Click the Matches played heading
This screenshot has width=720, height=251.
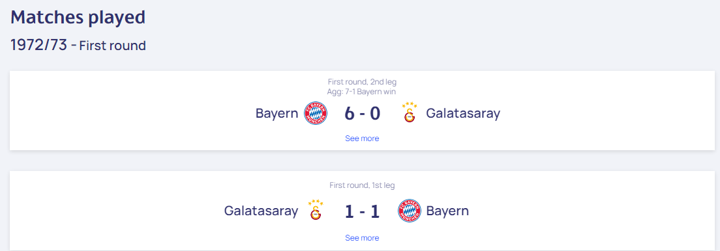78,18
